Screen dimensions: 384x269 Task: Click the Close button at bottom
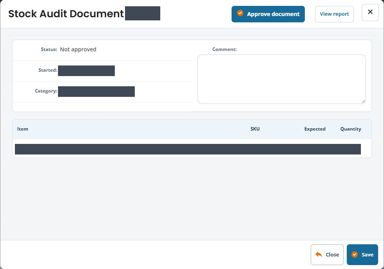point(327,254)
